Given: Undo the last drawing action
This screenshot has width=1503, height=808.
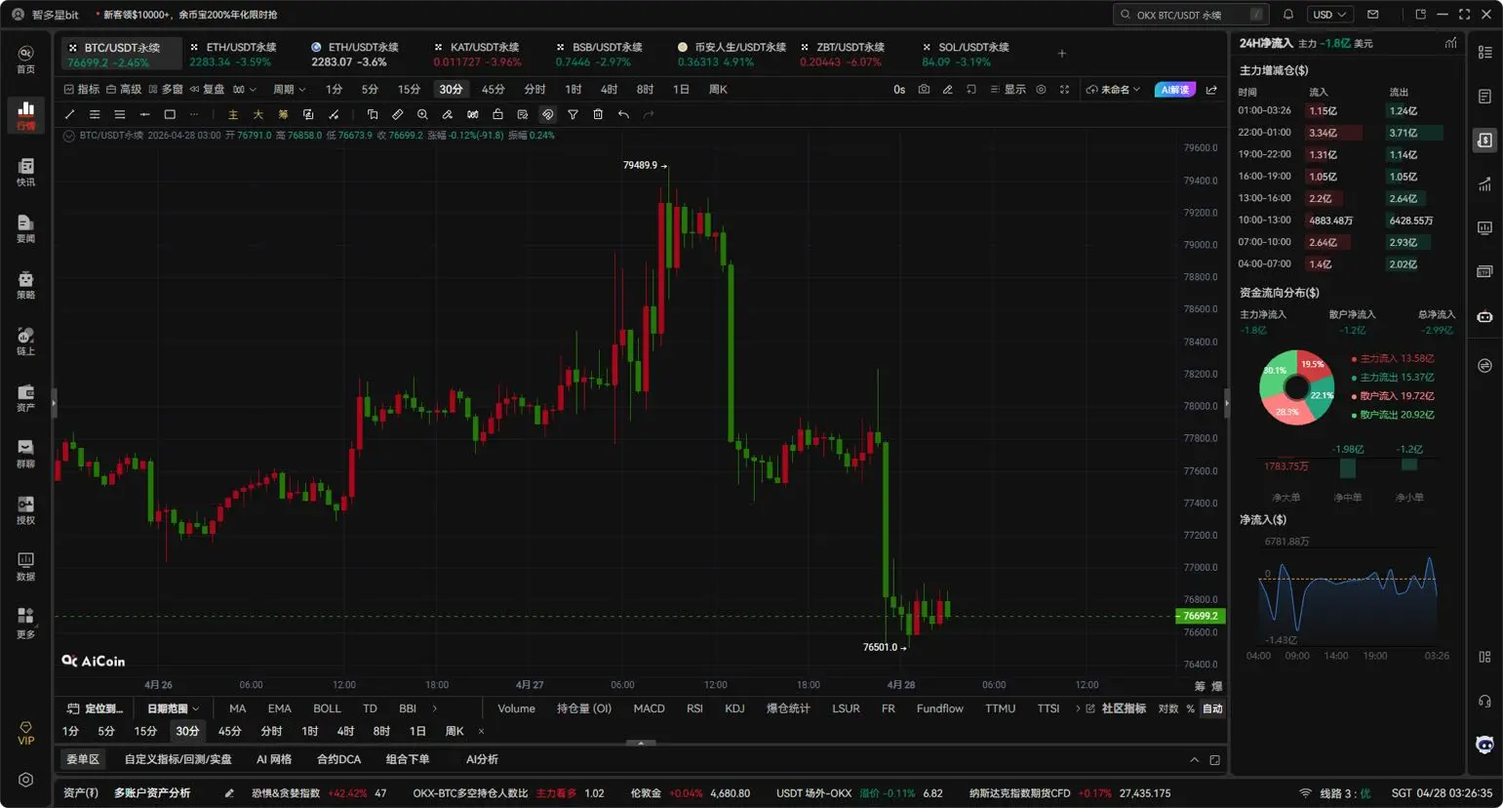Looking at the screenshot, I should 623,114.
